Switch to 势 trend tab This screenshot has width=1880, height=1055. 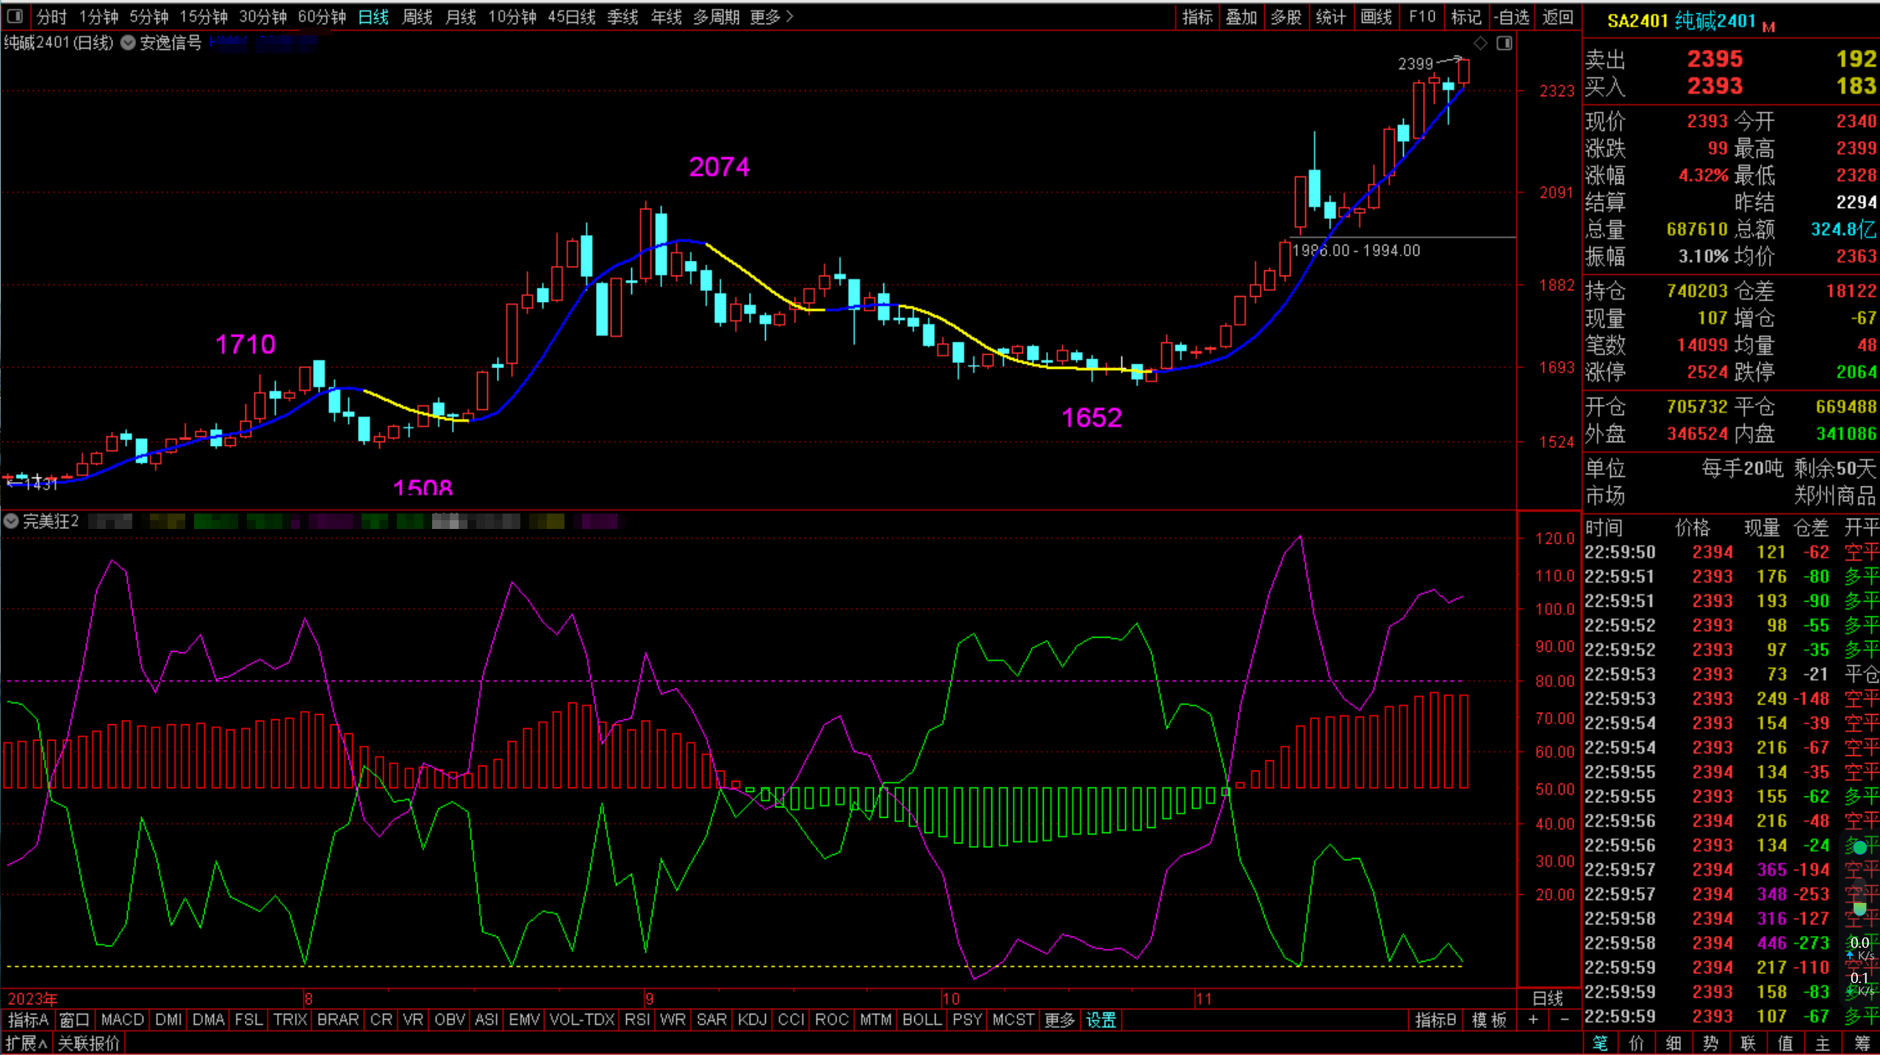coord(1711,1043)
